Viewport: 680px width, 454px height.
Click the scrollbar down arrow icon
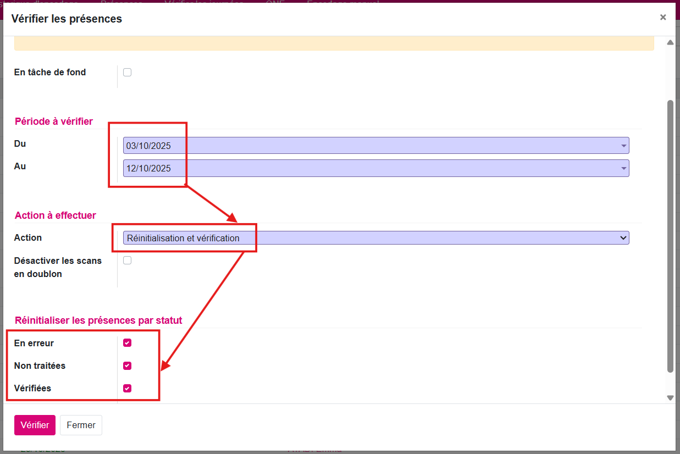(670, 397)
